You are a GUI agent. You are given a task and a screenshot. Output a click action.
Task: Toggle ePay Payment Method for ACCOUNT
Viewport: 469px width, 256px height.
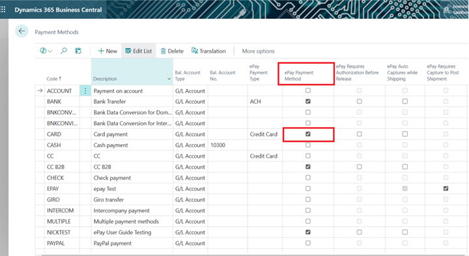307,91
